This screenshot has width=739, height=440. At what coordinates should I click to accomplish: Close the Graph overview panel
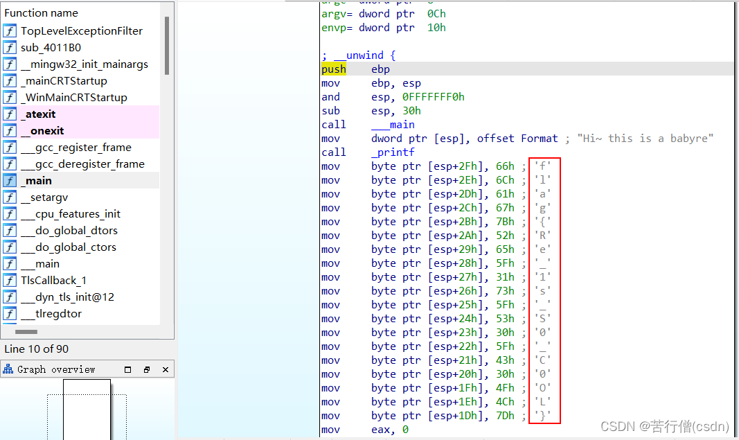point(165,369)
